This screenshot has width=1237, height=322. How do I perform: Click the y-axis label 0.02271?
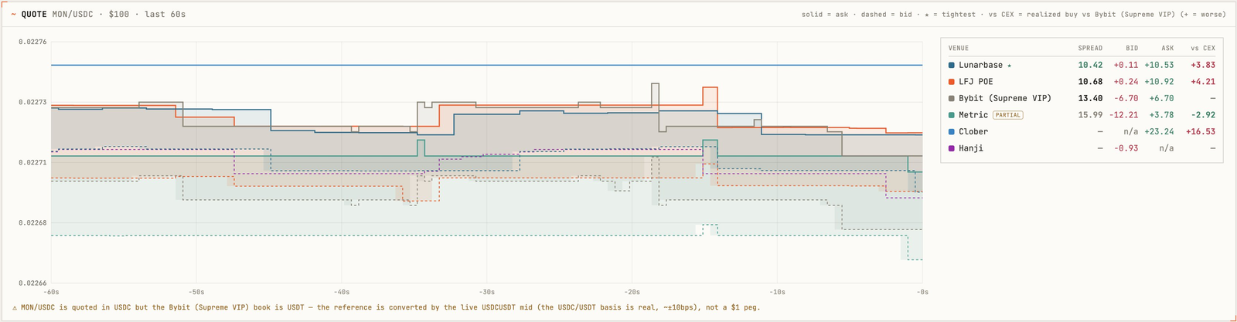pyautogui.click(x=32, y=162)
